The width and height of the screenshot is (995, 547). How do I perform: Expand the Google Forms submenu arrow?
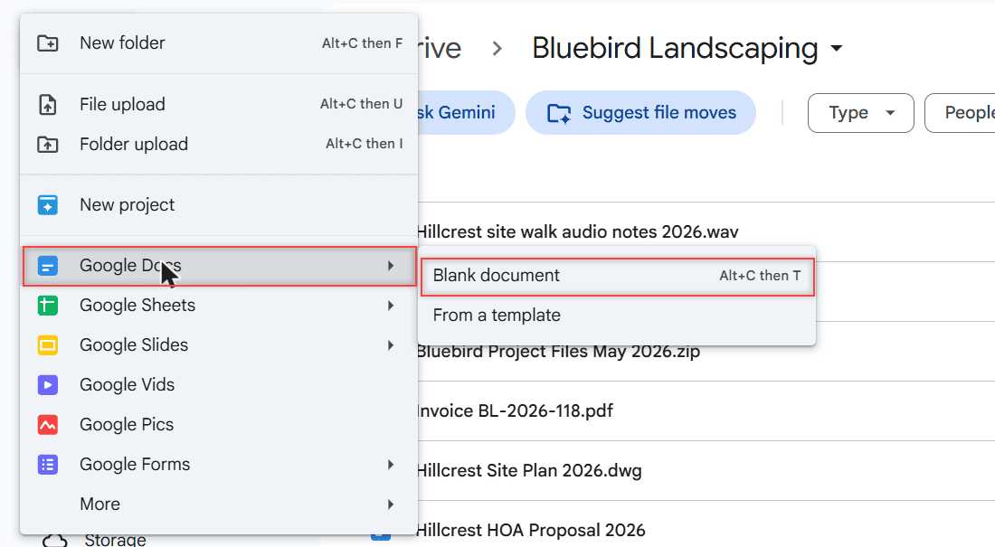point(391,465)
